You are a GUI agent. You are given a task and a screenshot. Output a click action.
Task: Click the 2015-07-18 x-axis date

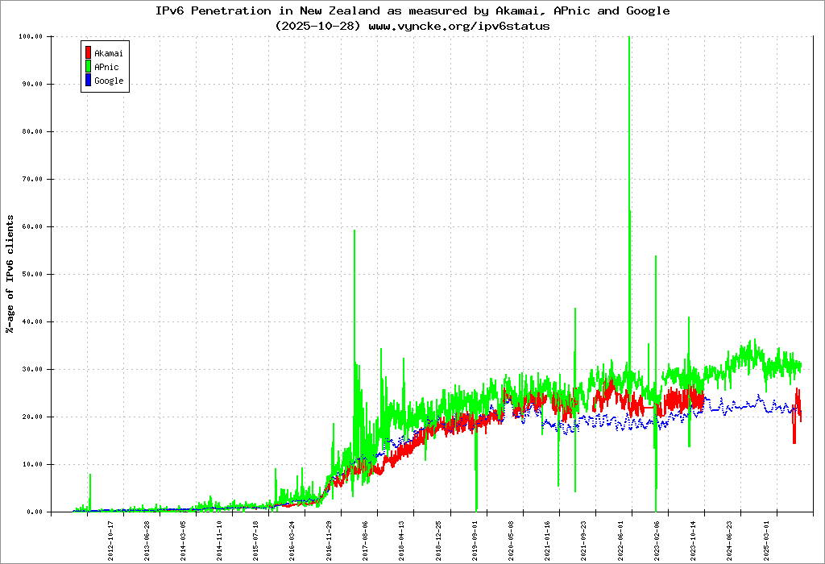255,541
